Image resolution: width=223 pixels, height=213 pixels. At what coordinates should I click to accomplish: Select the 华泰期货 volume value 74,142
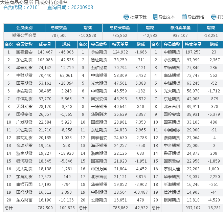(45, 68)
